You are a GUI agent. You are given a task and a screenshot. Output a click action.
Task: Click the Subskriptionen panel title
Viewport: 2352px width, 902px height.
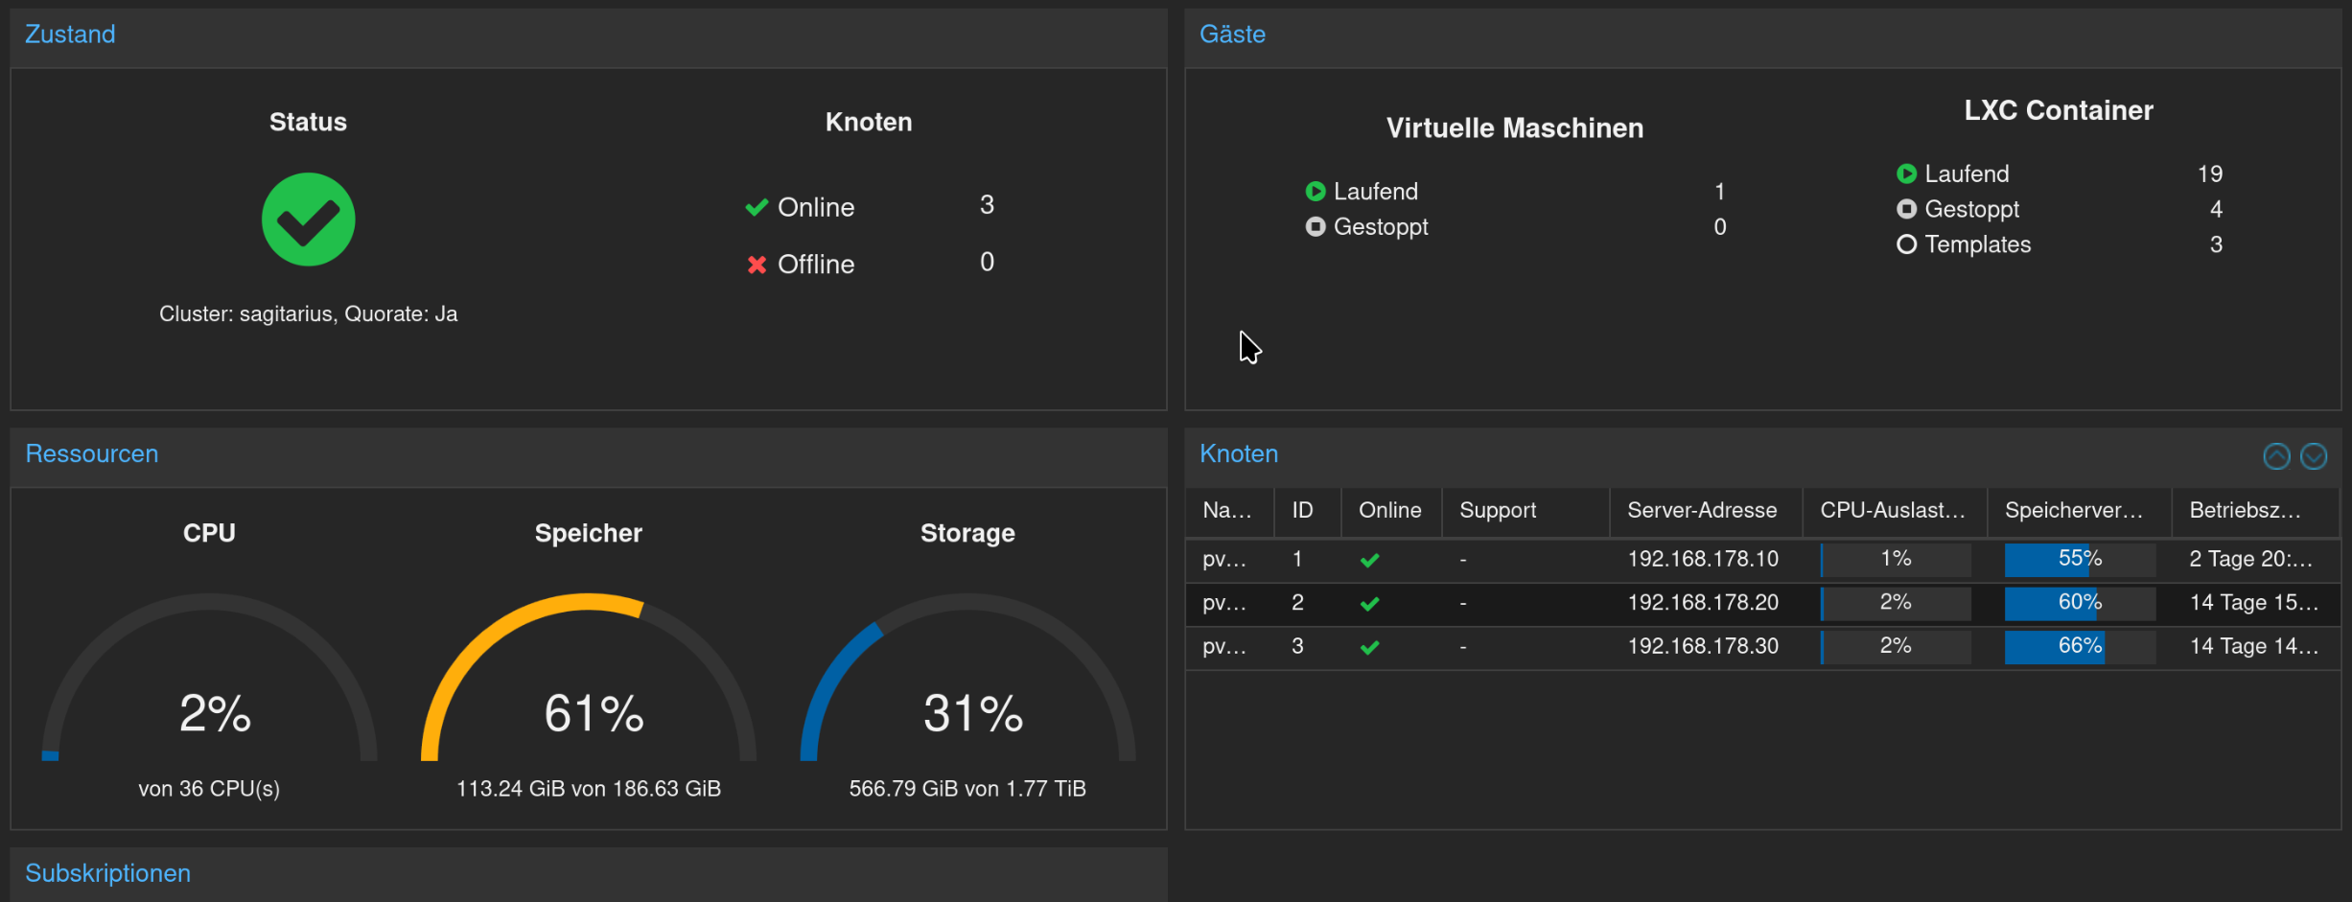click(x=107, y=873)
